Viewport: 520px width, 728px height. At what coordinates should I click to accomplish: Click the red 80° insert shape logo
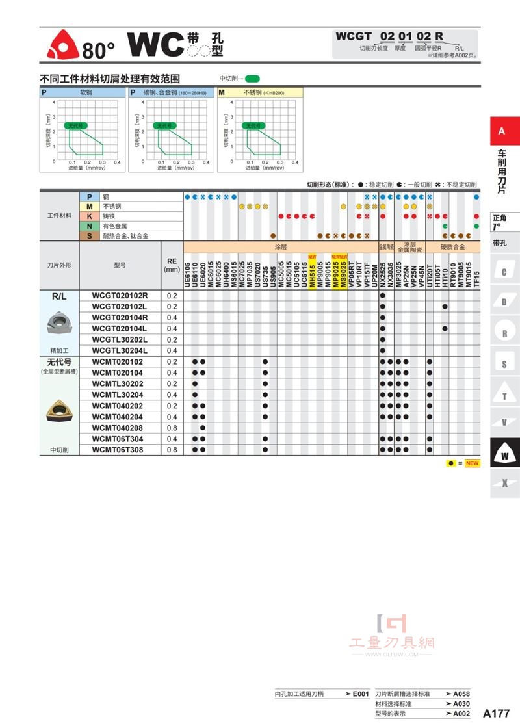point(62,45)
